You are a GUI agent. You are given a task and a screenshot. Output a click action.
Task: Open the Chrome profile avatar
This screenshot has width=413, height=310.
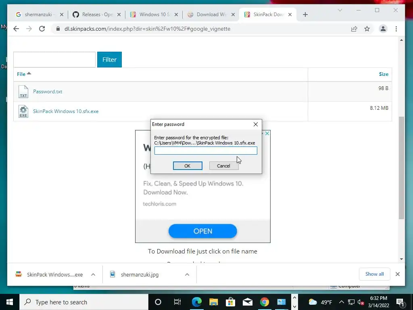pyautogui.click(x=383, y=29)
